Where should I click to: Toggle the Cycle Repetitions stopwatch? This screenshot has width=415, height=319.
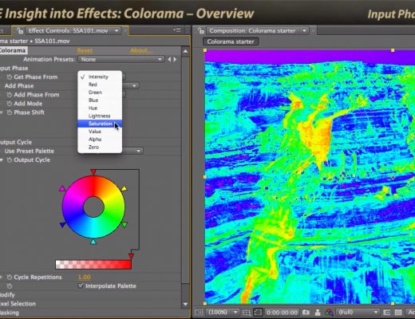(x=10, y=278)
